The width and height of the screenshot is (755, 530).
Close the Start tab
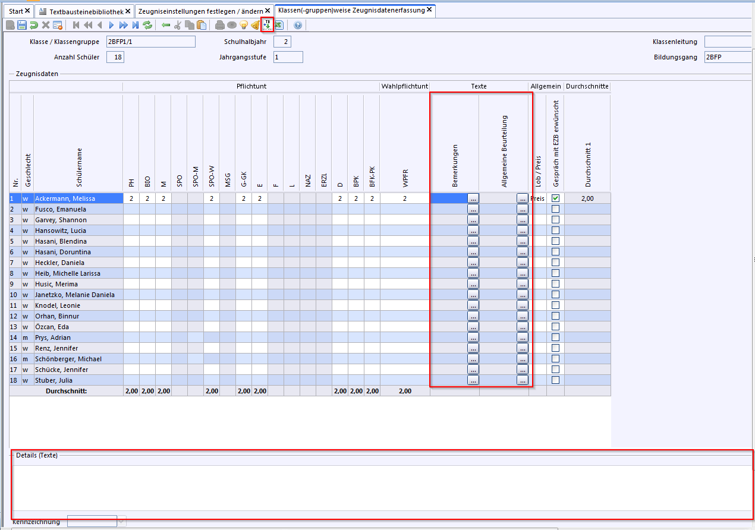coord(27,11)
